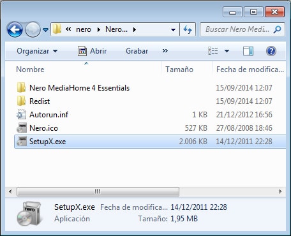Click the Abrir toolbar button
The width and height of the screenshot is (291, 236).
92,51
